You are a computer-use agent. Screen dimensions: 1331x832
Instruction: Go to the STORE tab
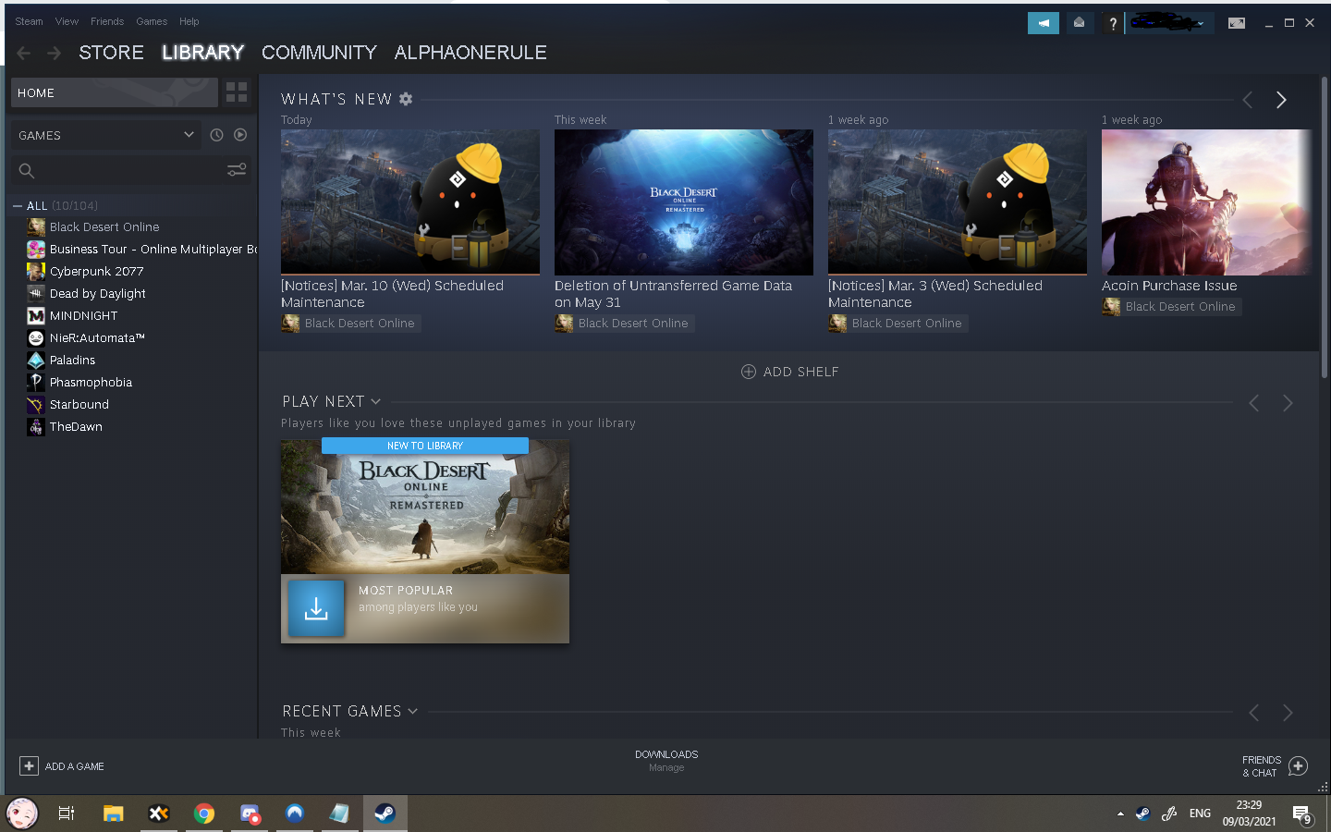click(111, 53)
